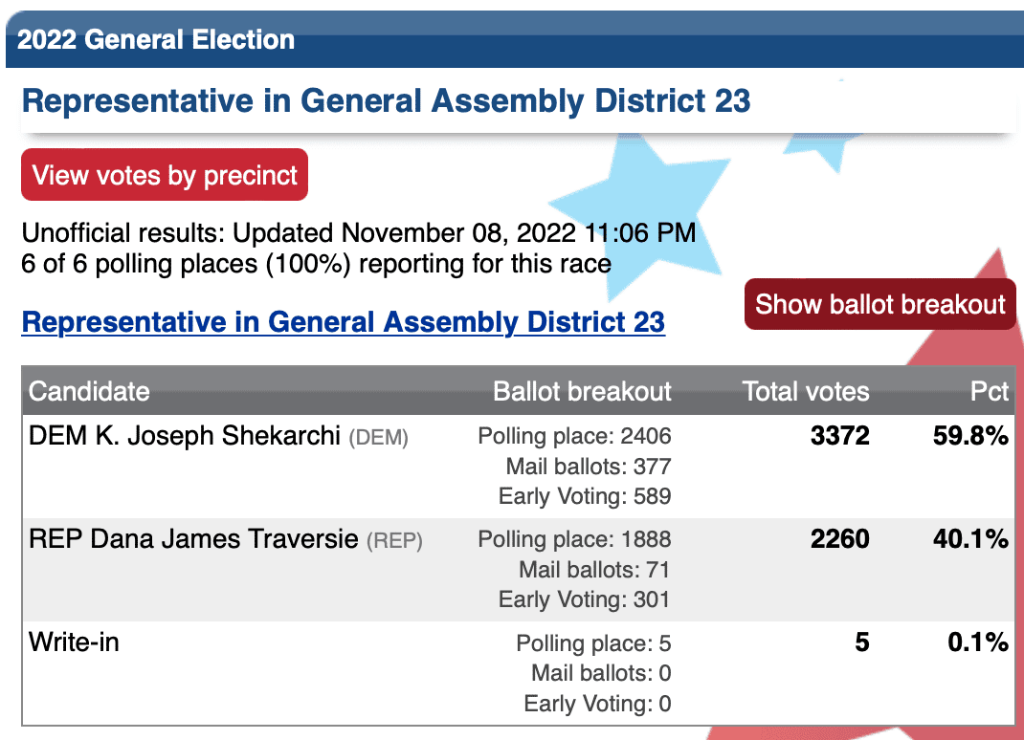Click the 59.8% percentage value
The image size is (1024, 740).
(x=970, y=435)
